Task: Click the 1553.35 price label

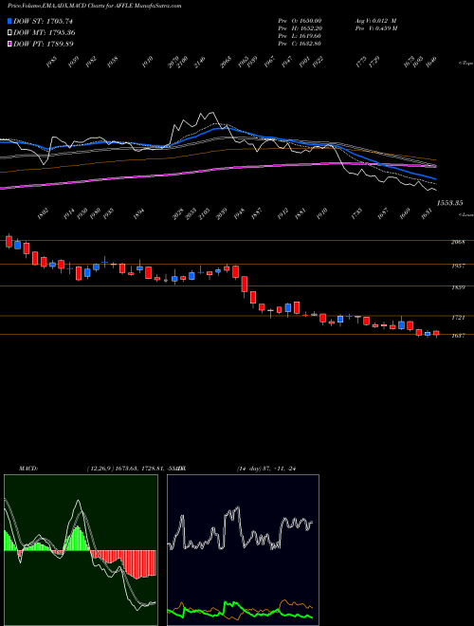Action: click(x=449, y=203)
